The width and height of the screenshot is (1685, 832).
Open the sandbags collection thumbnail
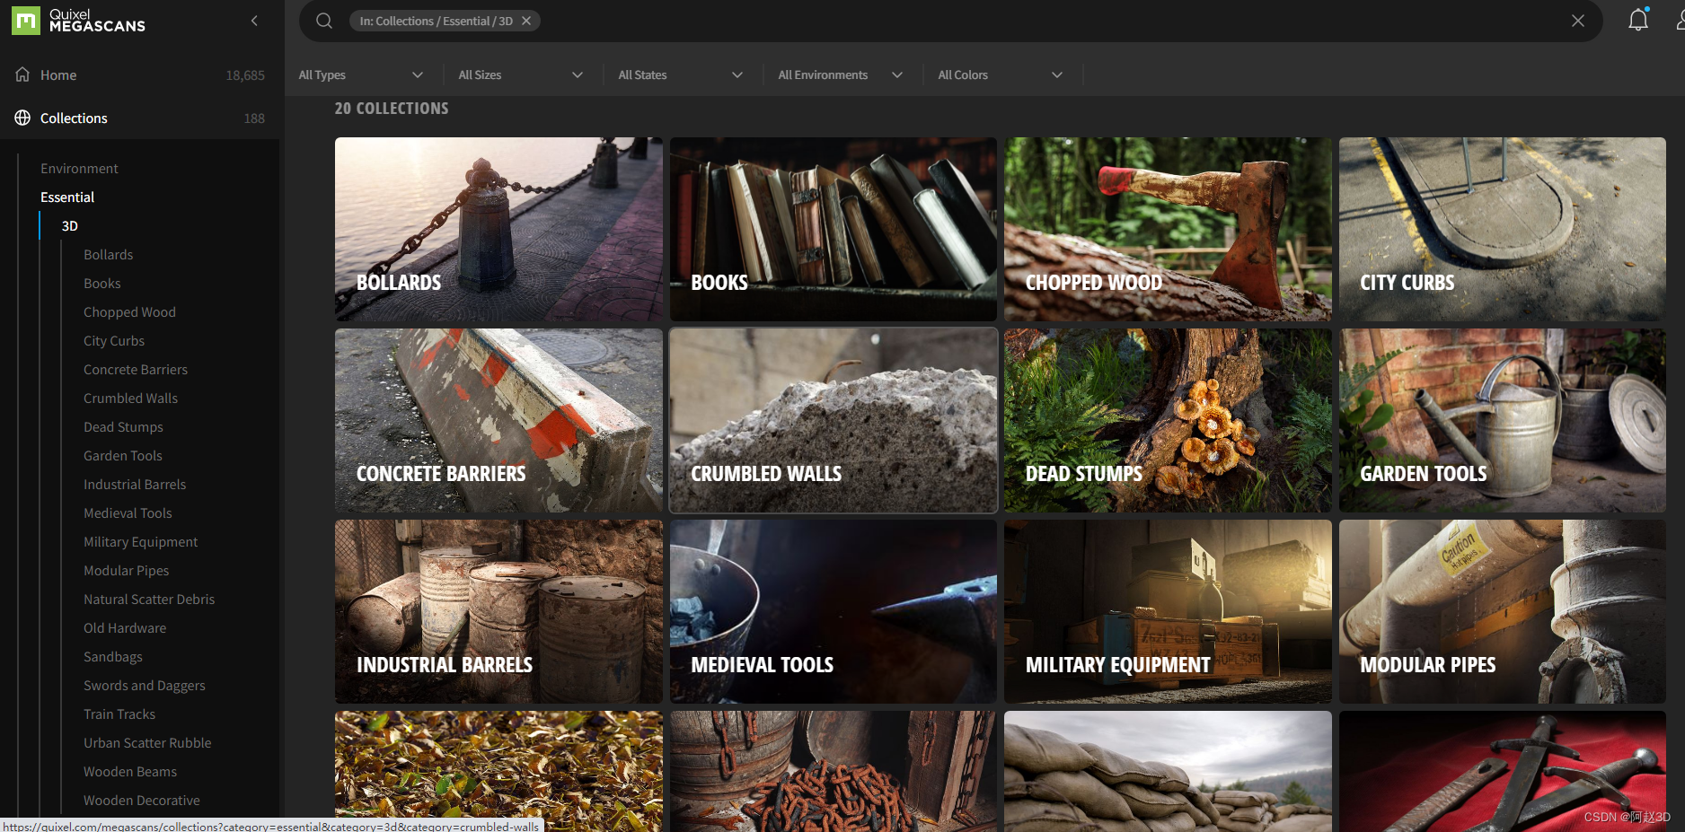[1168, 771]
